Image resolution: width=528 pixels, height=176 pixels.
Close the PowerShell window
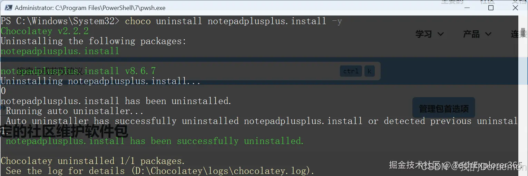pos(515,8)
